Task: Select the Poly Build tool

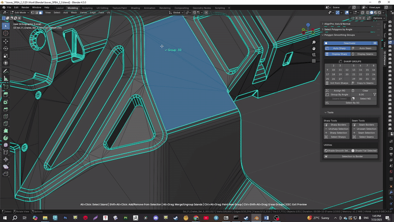Action: pyautogui.click(x=6, y=131)
